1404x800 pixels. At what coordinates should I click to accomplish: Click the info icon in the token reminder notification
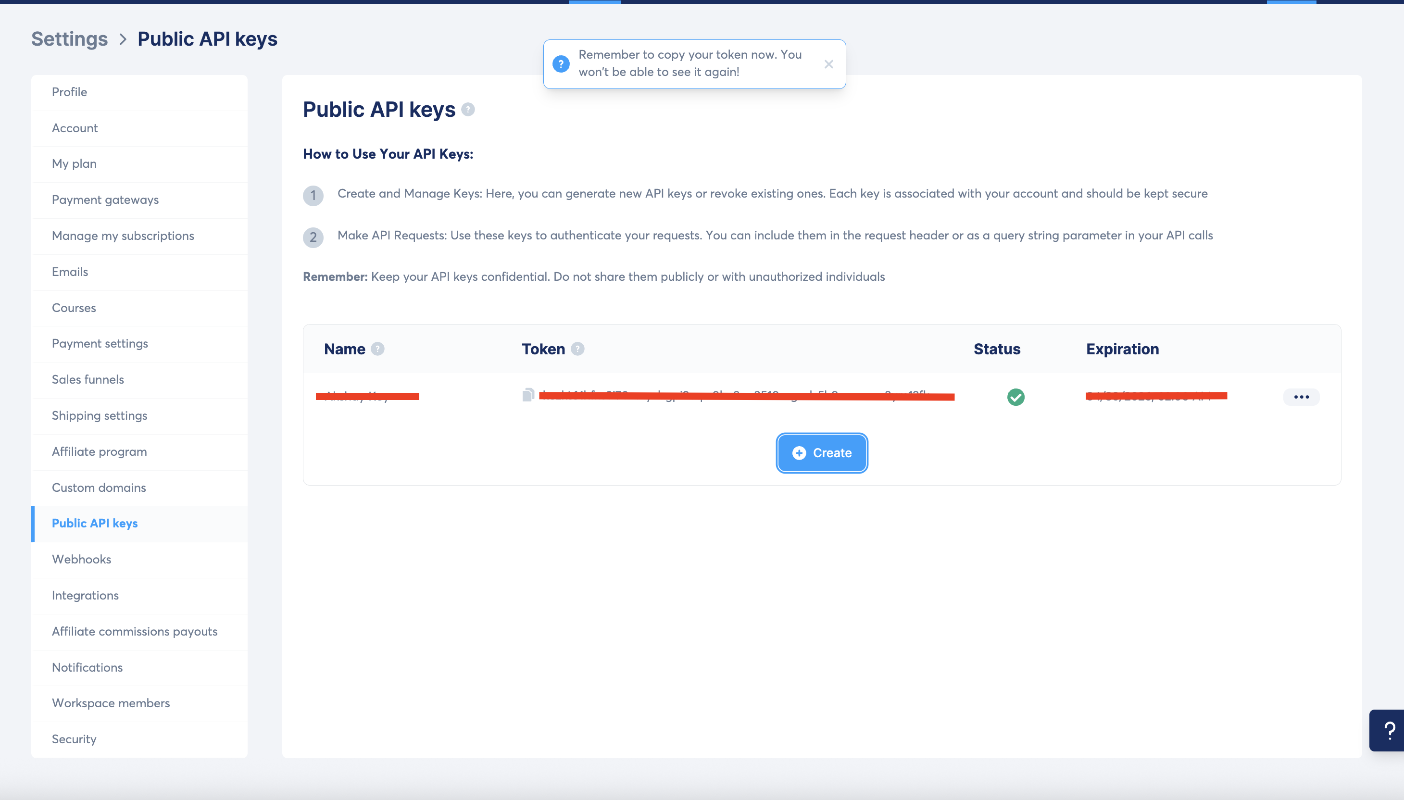561,64
